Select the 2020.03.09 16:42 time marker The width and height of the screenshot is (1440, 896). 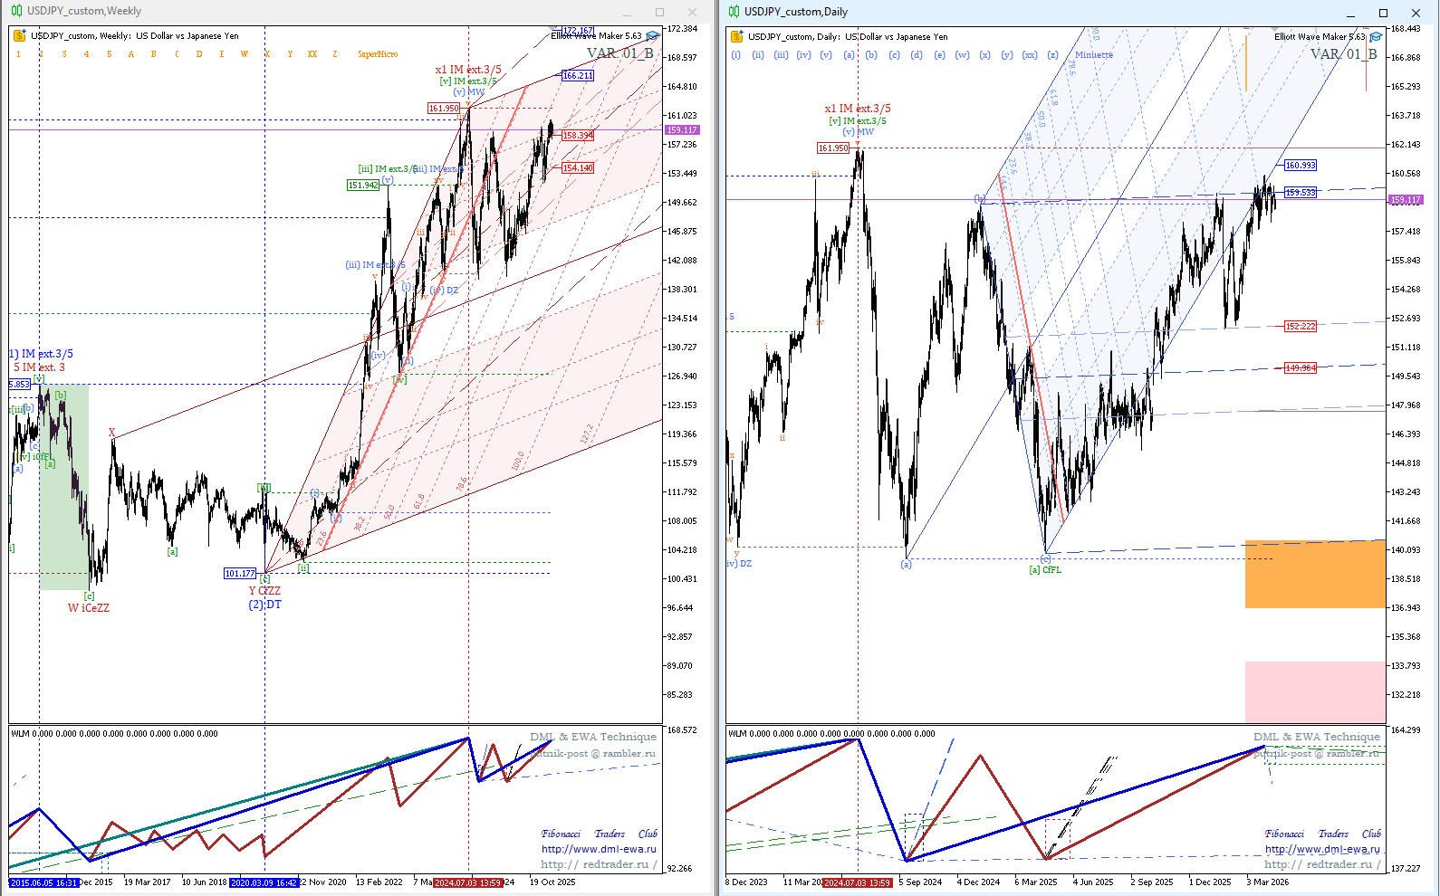pos(264,882)
